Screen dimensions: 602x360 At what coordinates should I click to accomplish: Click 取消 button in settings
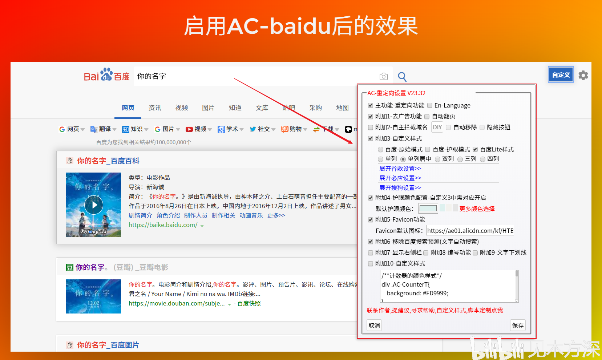[x=374, y=325]
